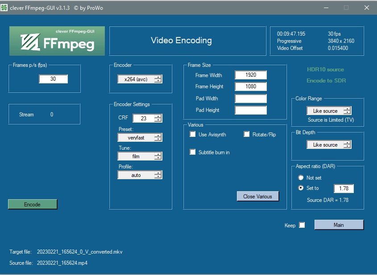Click the Encode to SDR label

tap(326, 81)
